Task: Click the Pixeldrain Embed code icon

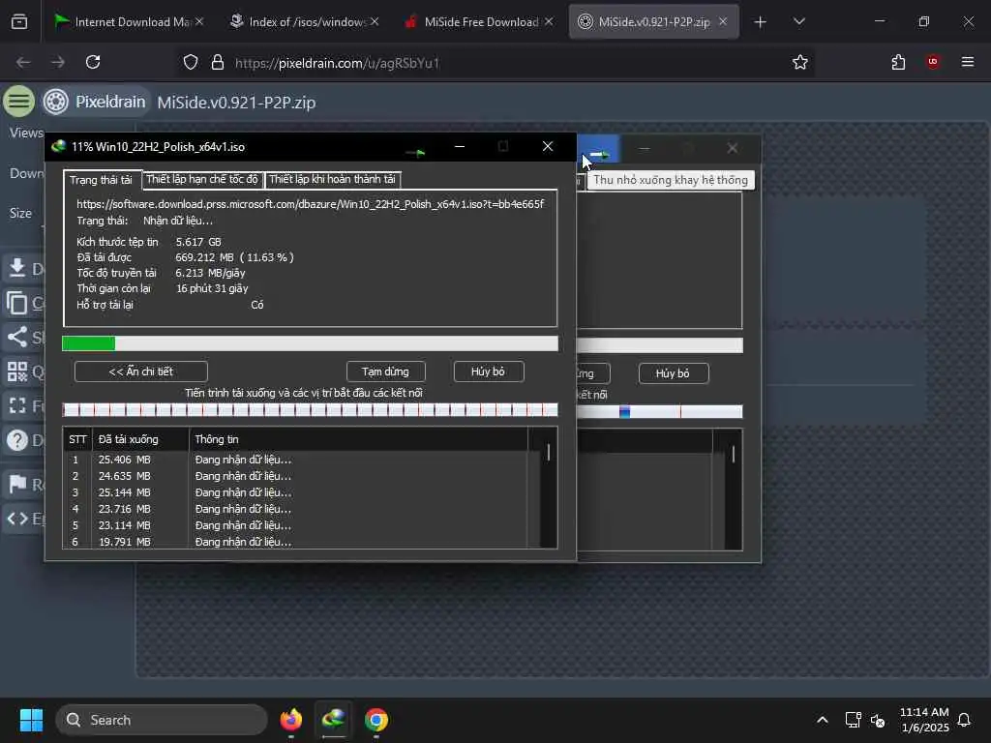Action: pos(17,519)
